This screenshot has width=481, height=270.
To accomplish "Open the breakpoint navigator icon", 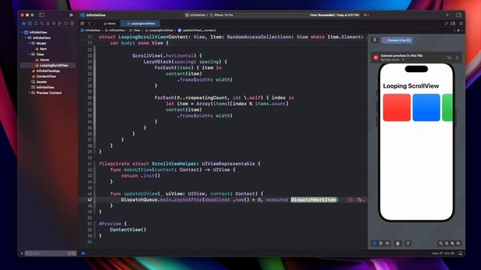I will pyautogui.click(x=65, y=23).
